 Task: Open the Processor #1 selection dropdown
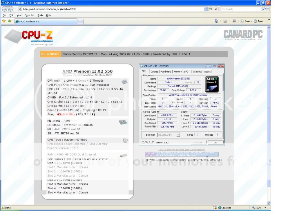pos(169,135)
